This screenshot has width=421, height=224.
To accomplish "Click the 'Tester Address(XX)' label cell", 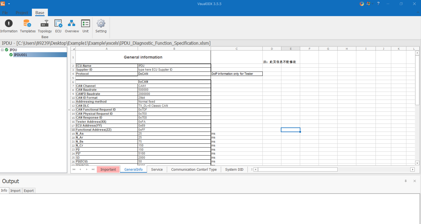I will [x=107, y=122].
